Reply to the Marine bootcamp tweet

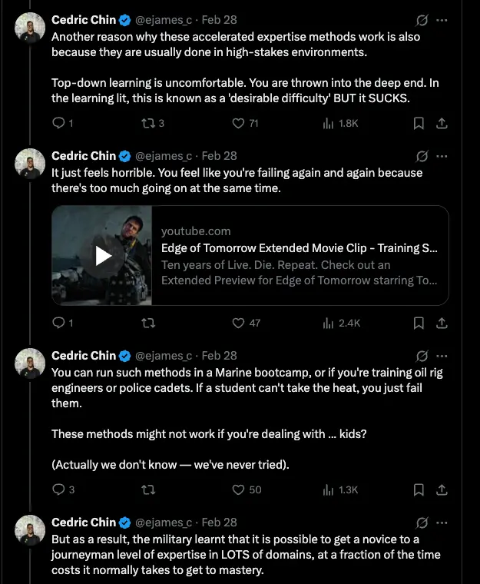point(59,489)
